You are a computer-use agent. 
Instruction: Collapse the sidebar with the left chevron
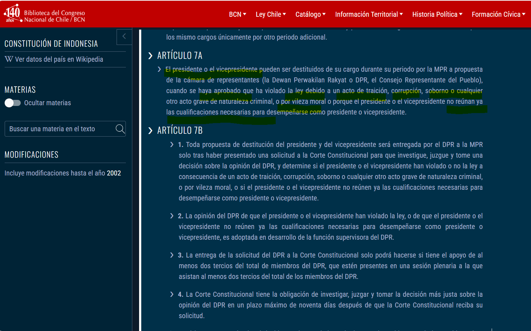124,36
